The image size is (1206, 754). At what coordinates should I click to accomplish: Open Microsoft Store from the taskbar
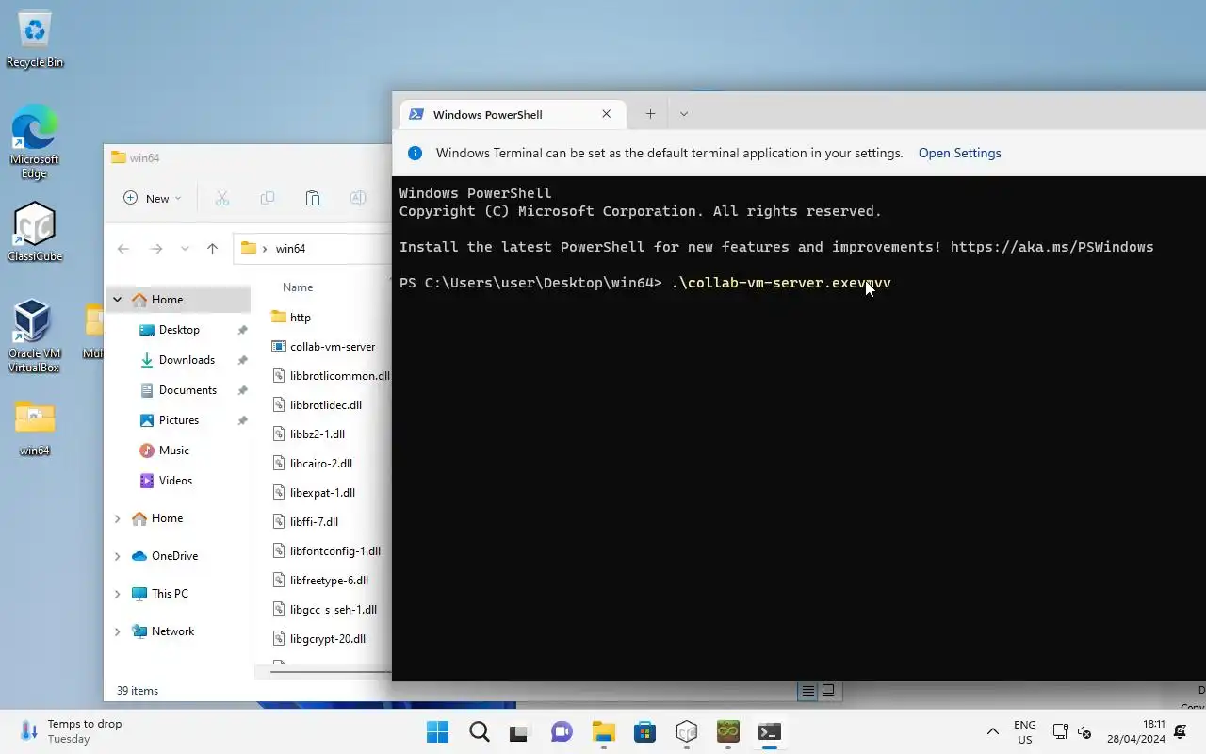click(x=644, y=732)
